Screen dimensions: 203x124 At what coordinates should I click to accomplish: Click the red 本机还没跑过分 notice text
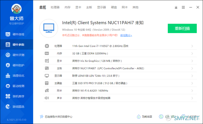[90, 35]
